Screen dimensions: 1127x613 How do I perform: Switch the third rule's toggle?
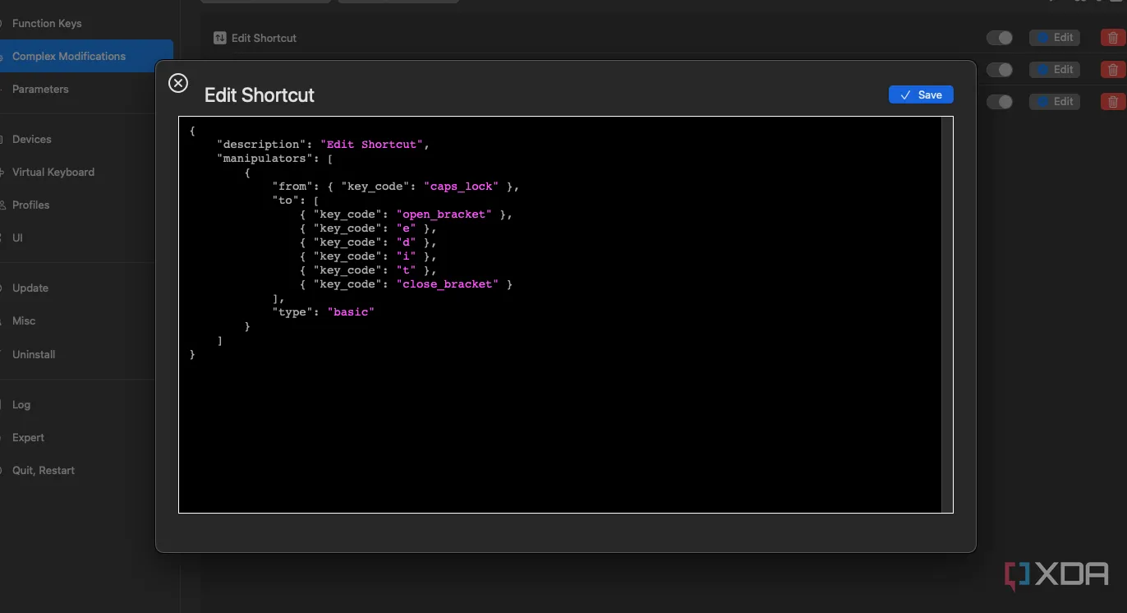(999, 102)
